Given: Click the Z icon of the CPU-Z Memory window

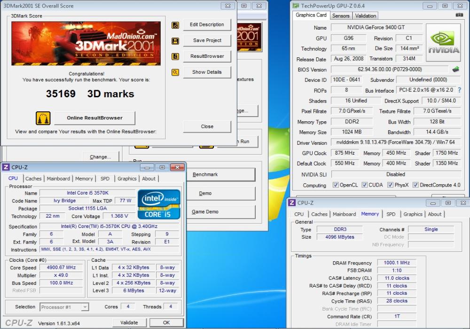Looking at the screenshot, I should (292, 203).
